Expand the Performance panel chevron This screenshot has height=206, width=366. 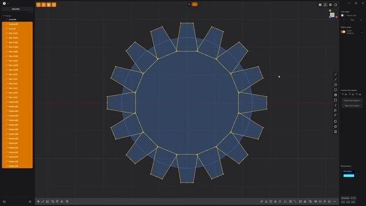click(358, 173)
